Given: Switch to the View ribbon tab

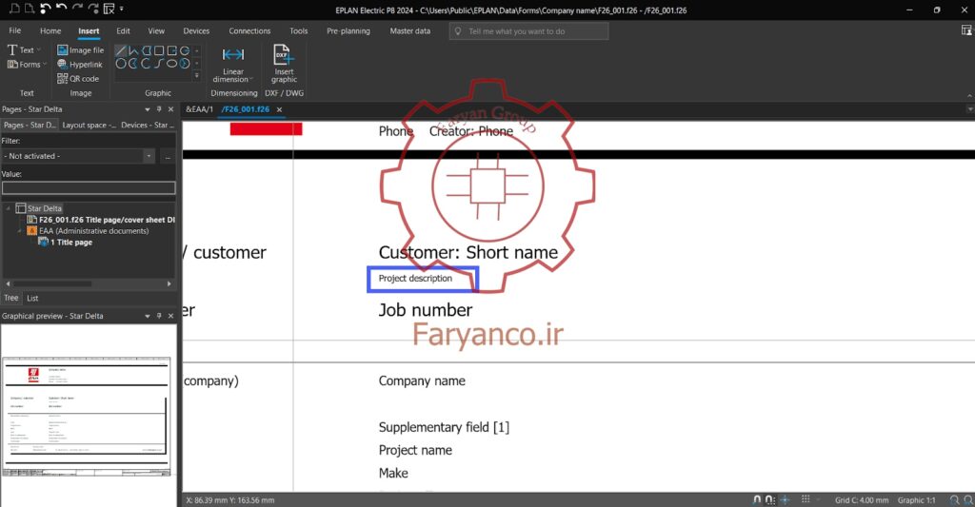Looking at the screenshot, I should (x=156, y=30).
